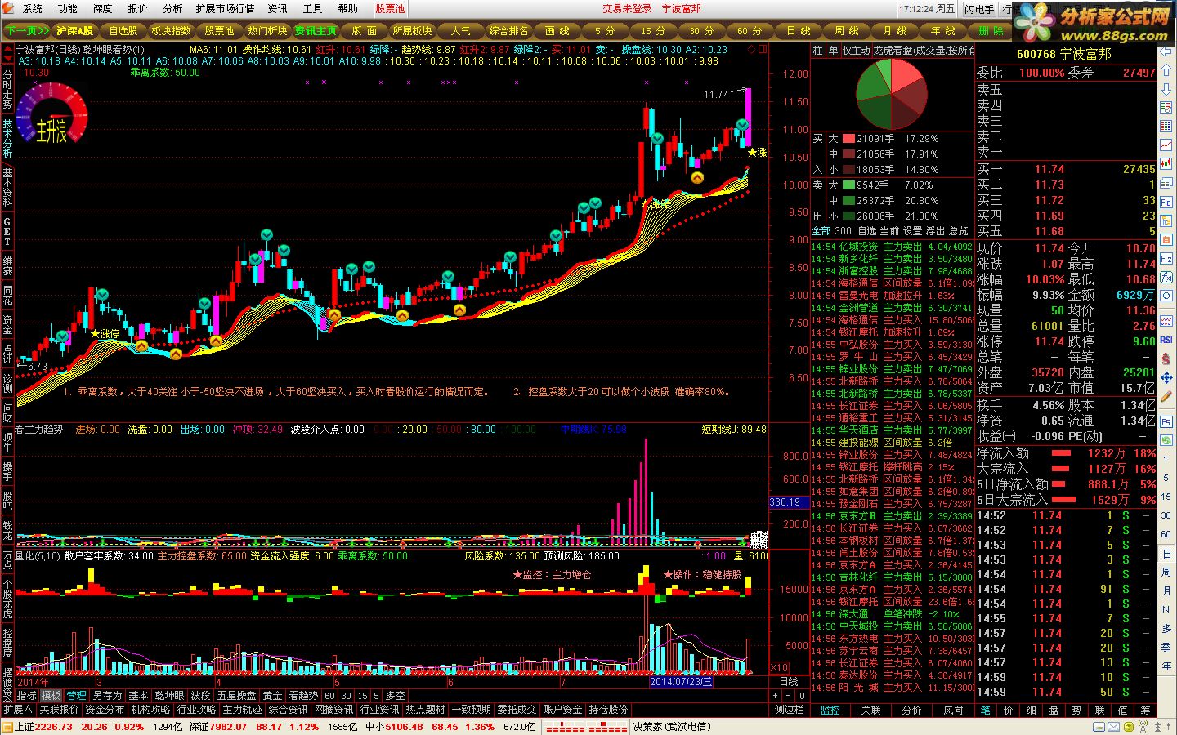
Task: Open the 工具 menu dropdown
Action: coord(312,8)
